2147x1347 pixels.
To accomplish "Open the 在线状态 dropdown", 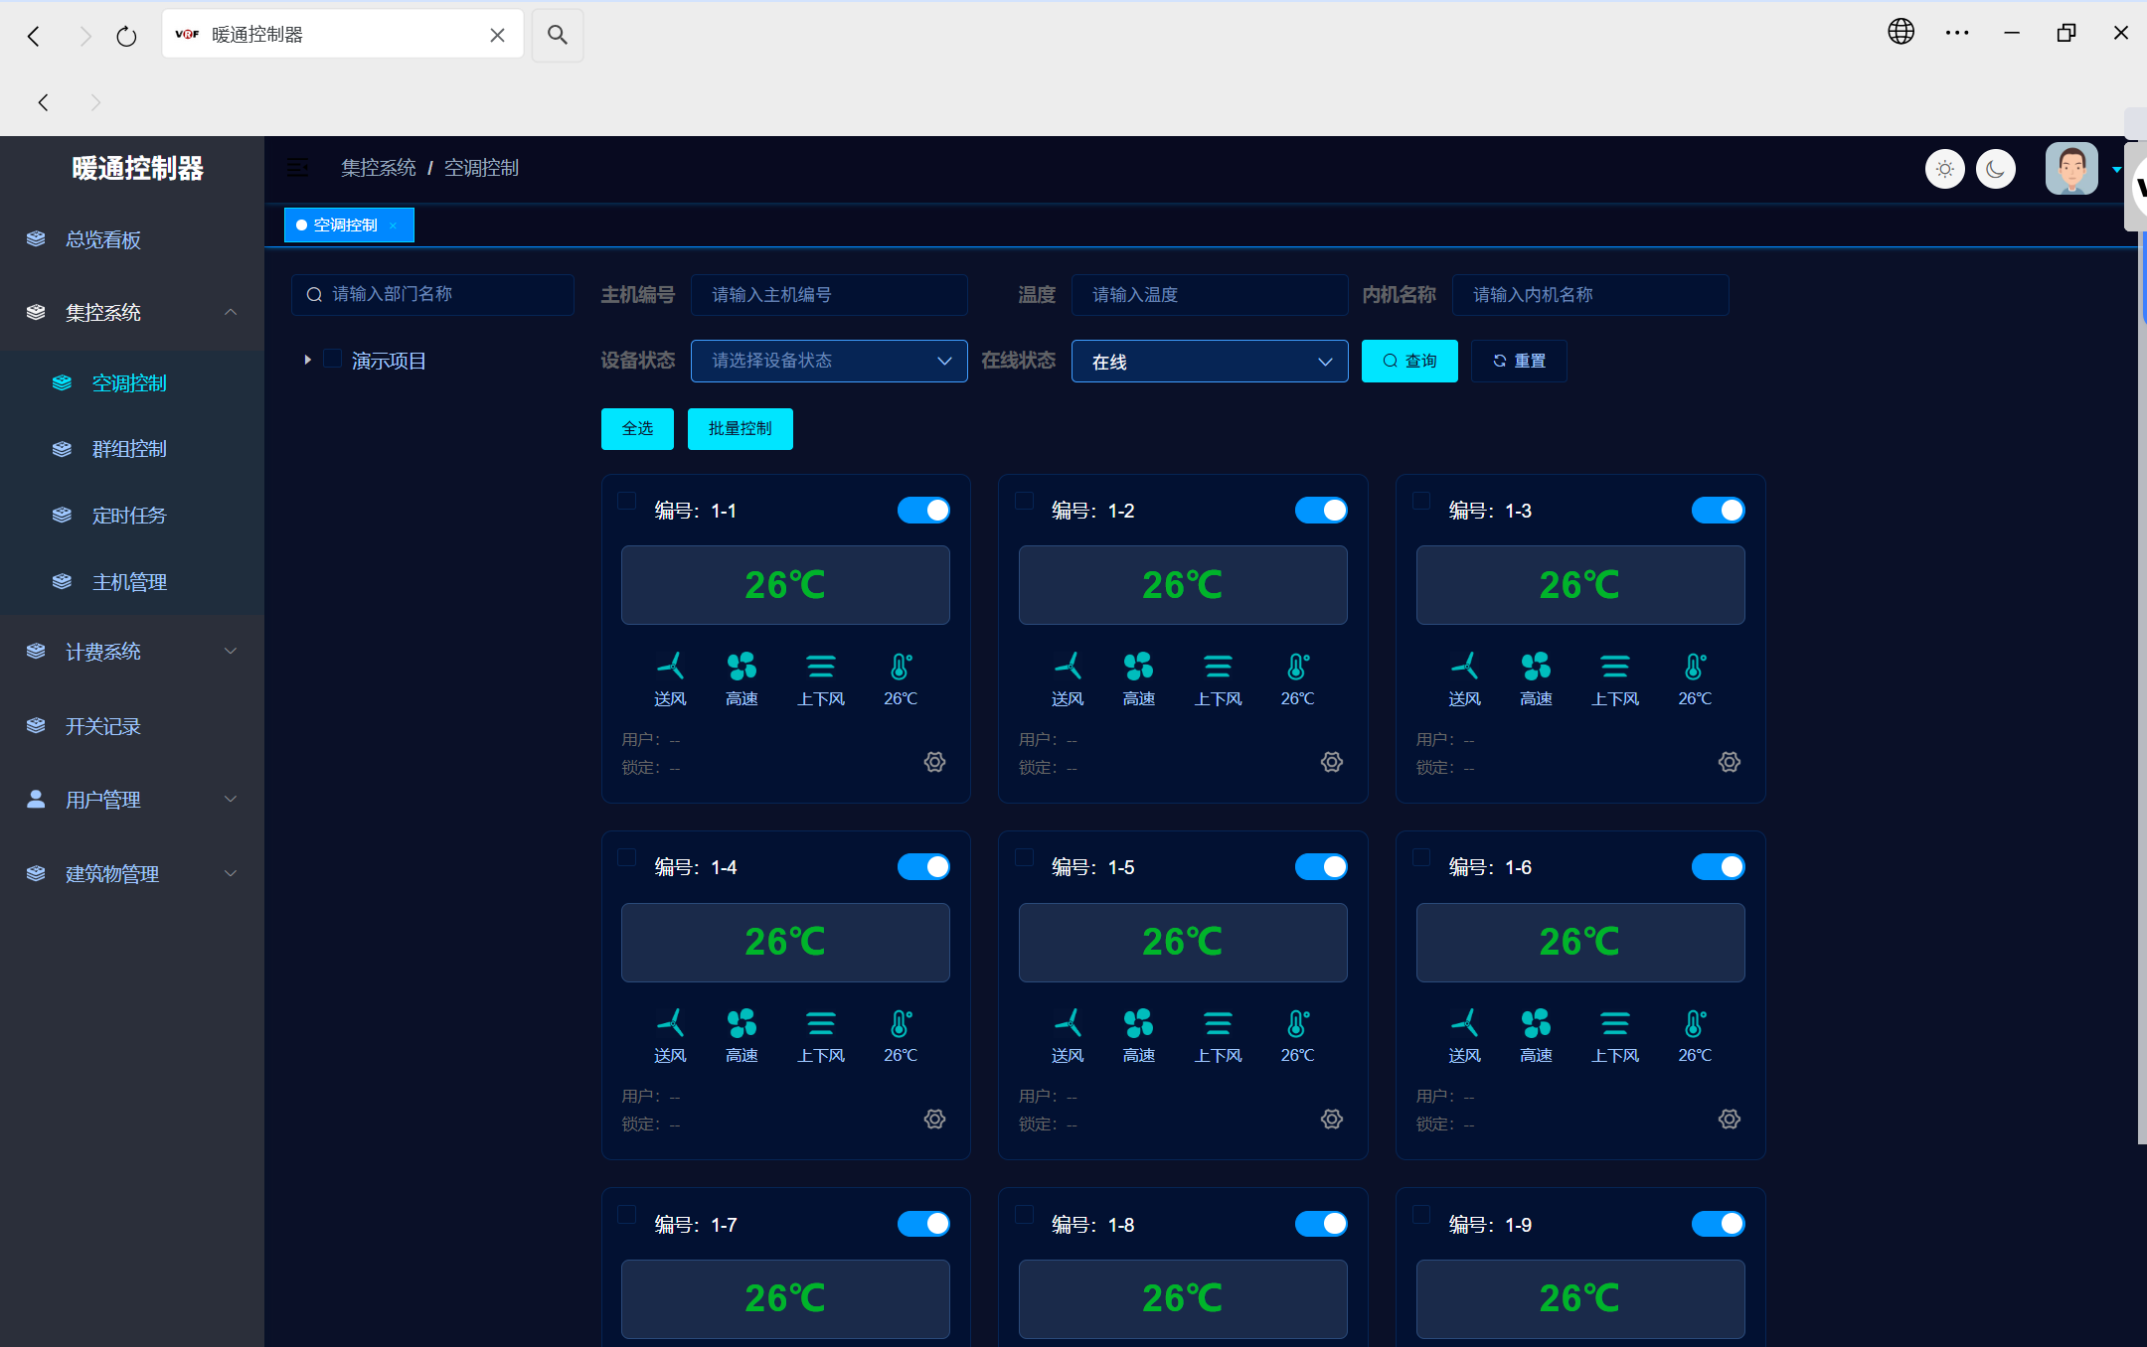I will point(1210,361).
